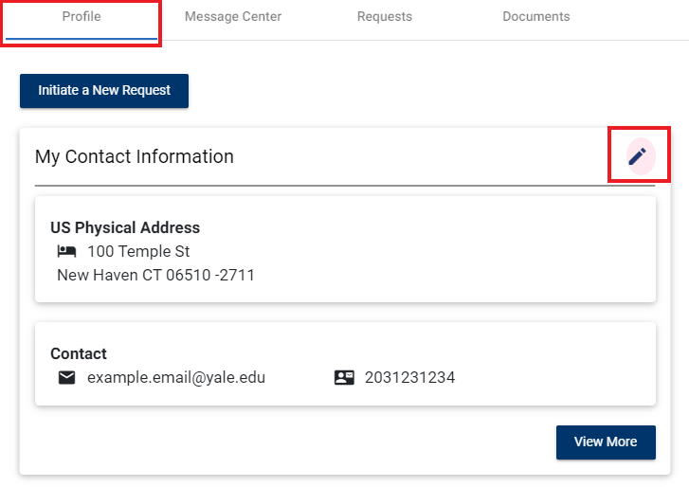Switch to the Profile tab
The image size is (689, 487).
82,17
